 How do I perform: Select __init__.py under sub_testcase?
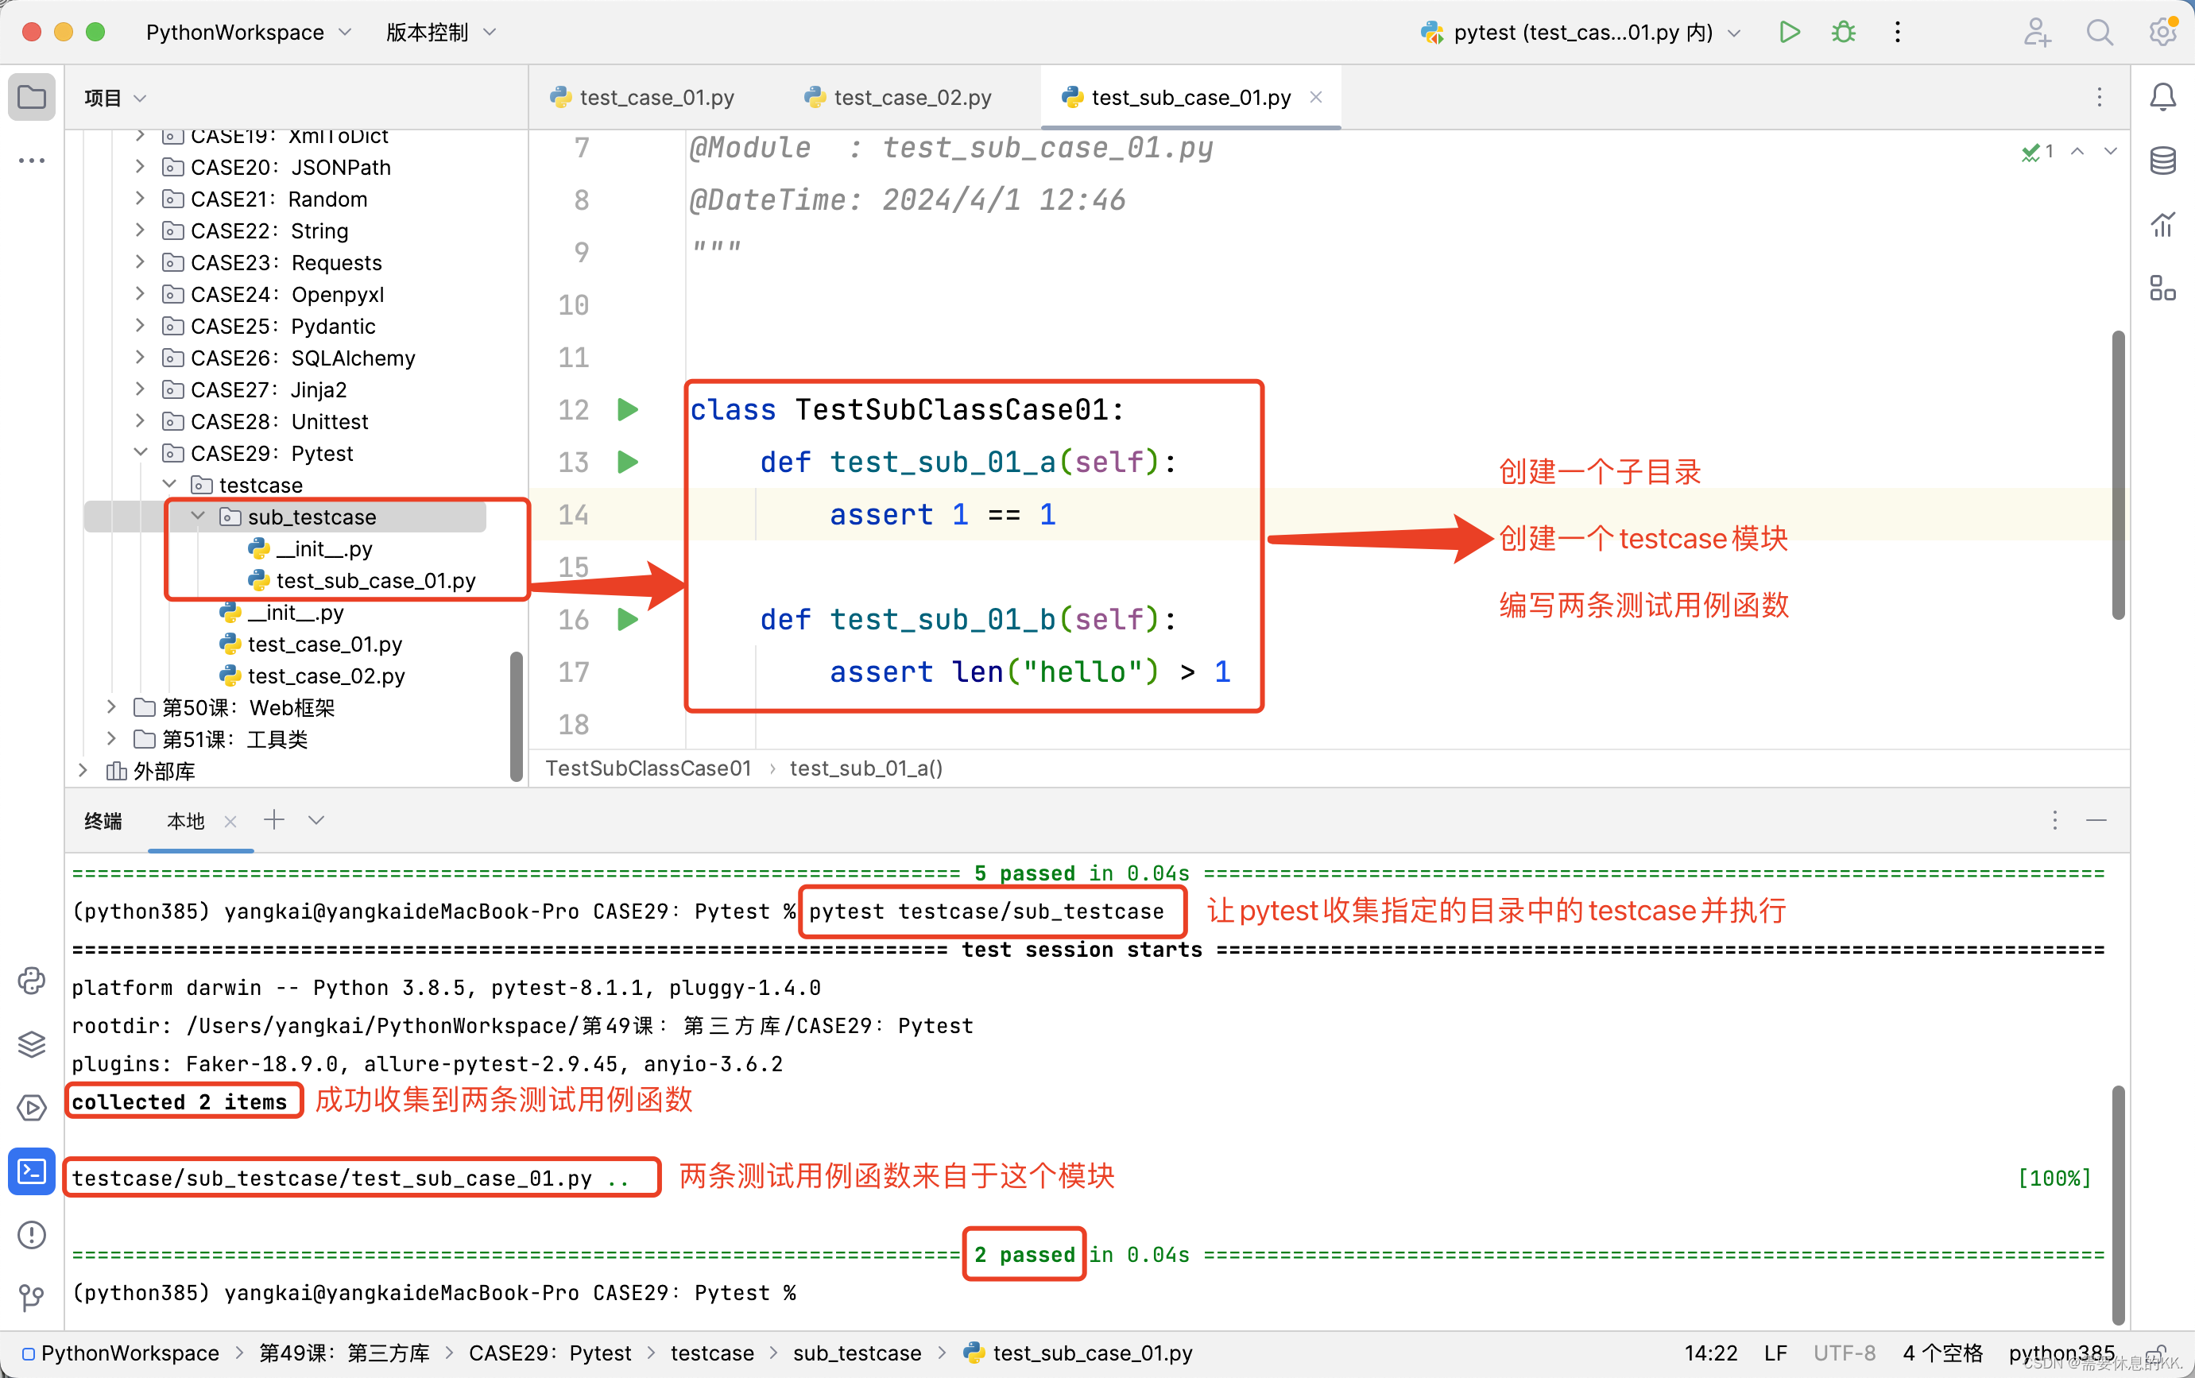pyautogui.click(x=311, y=548)
